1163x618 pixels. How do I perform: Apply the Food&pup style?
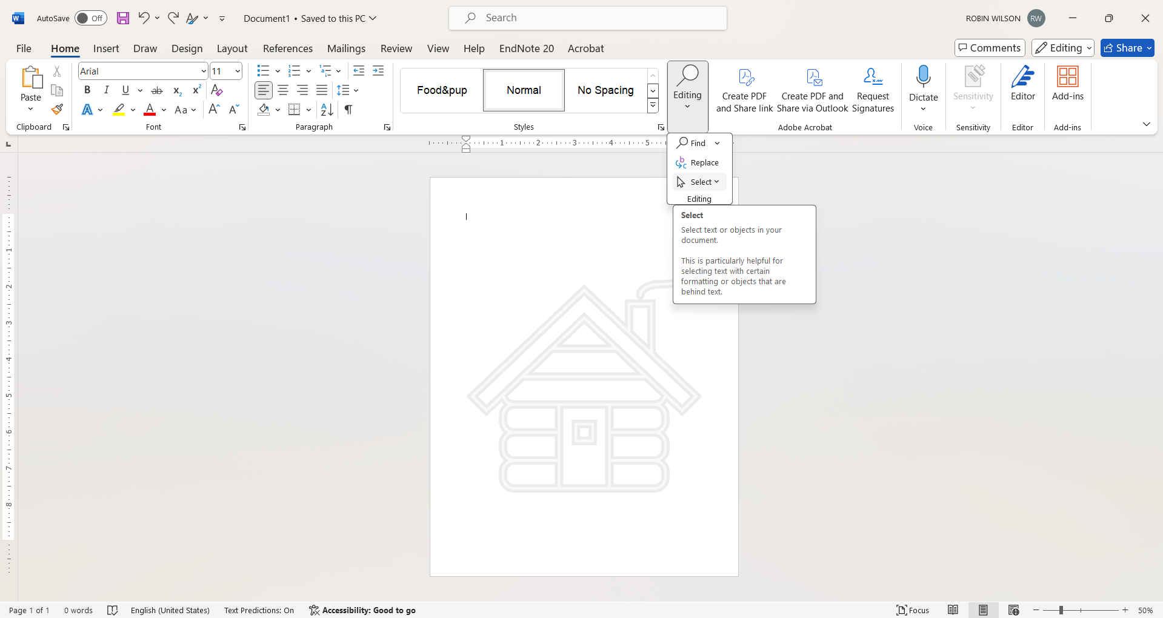click(442, 90)
